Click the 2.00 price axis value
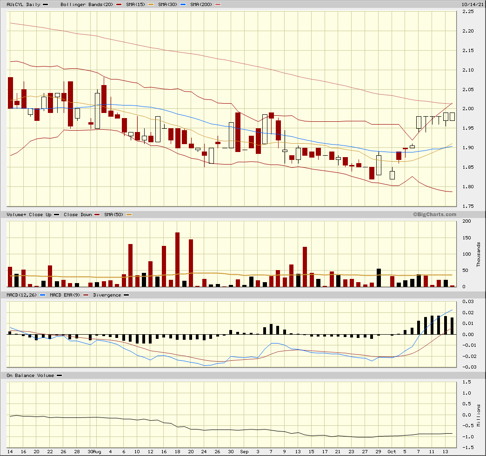This screenshot has width=486, height=456. click(468, 109)
